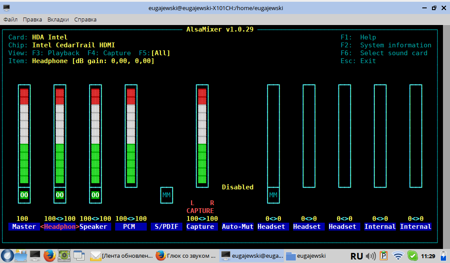
Task: Toggle the Speaker mute indicator box
Action: (x=95, y=195)
